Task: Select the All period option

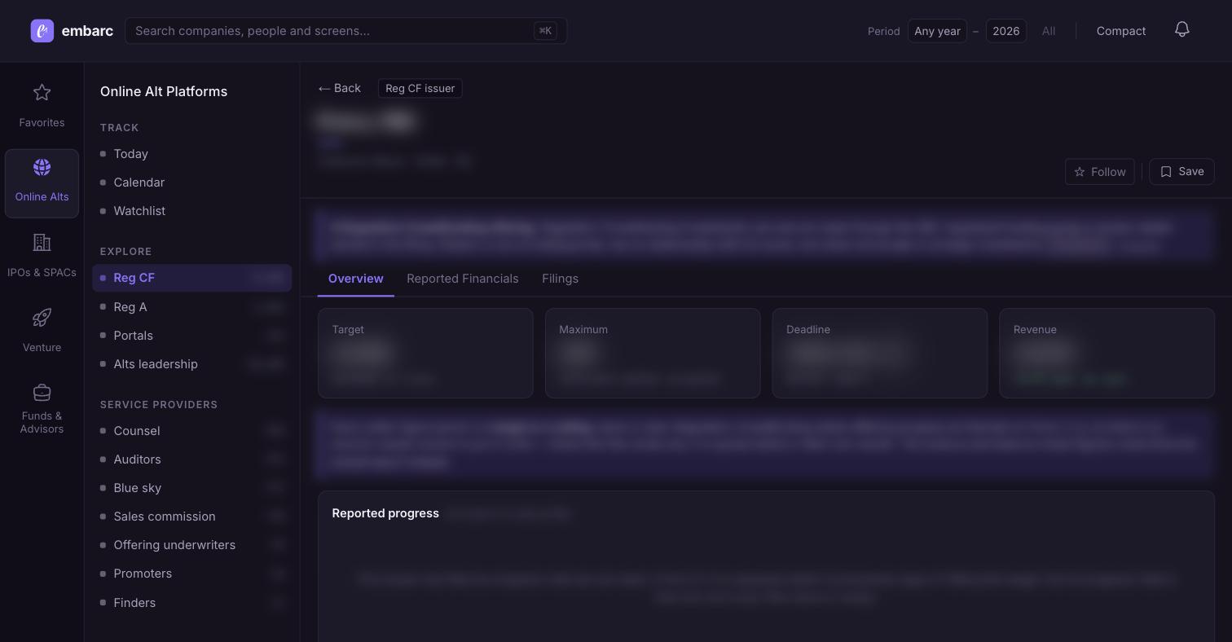Action: [x=1049, y=31]
